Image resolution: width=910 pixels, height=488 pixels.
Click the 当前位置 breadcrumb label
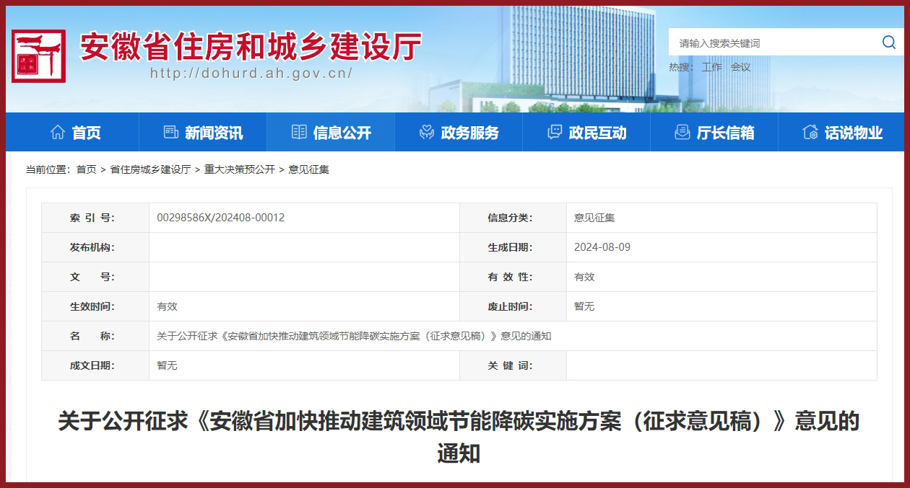tap(48, 169)
